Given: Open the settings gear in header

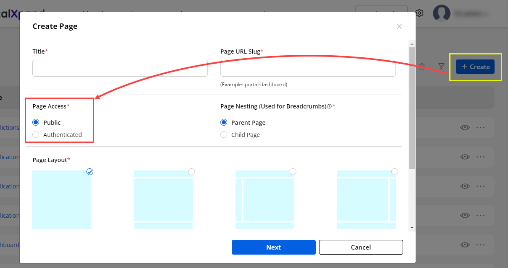Looking at the screenshot, I should 419,13.
